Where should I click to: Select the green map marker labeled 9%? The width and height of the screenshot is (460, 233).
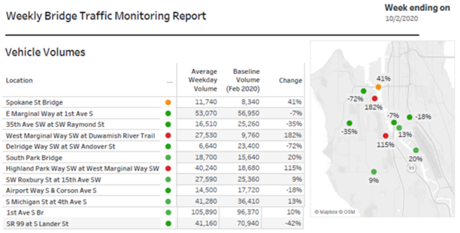[x=374, y=172]
